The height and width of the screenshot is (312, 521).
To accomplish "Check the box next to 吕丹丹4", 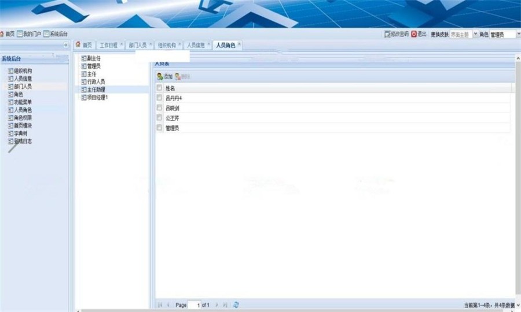I will (x=159, y=98).
